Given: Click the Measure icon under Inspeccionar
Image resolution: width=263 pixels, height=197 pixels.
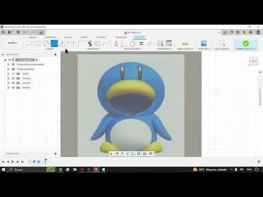Looking at the screenshot, I should point(185,43).
